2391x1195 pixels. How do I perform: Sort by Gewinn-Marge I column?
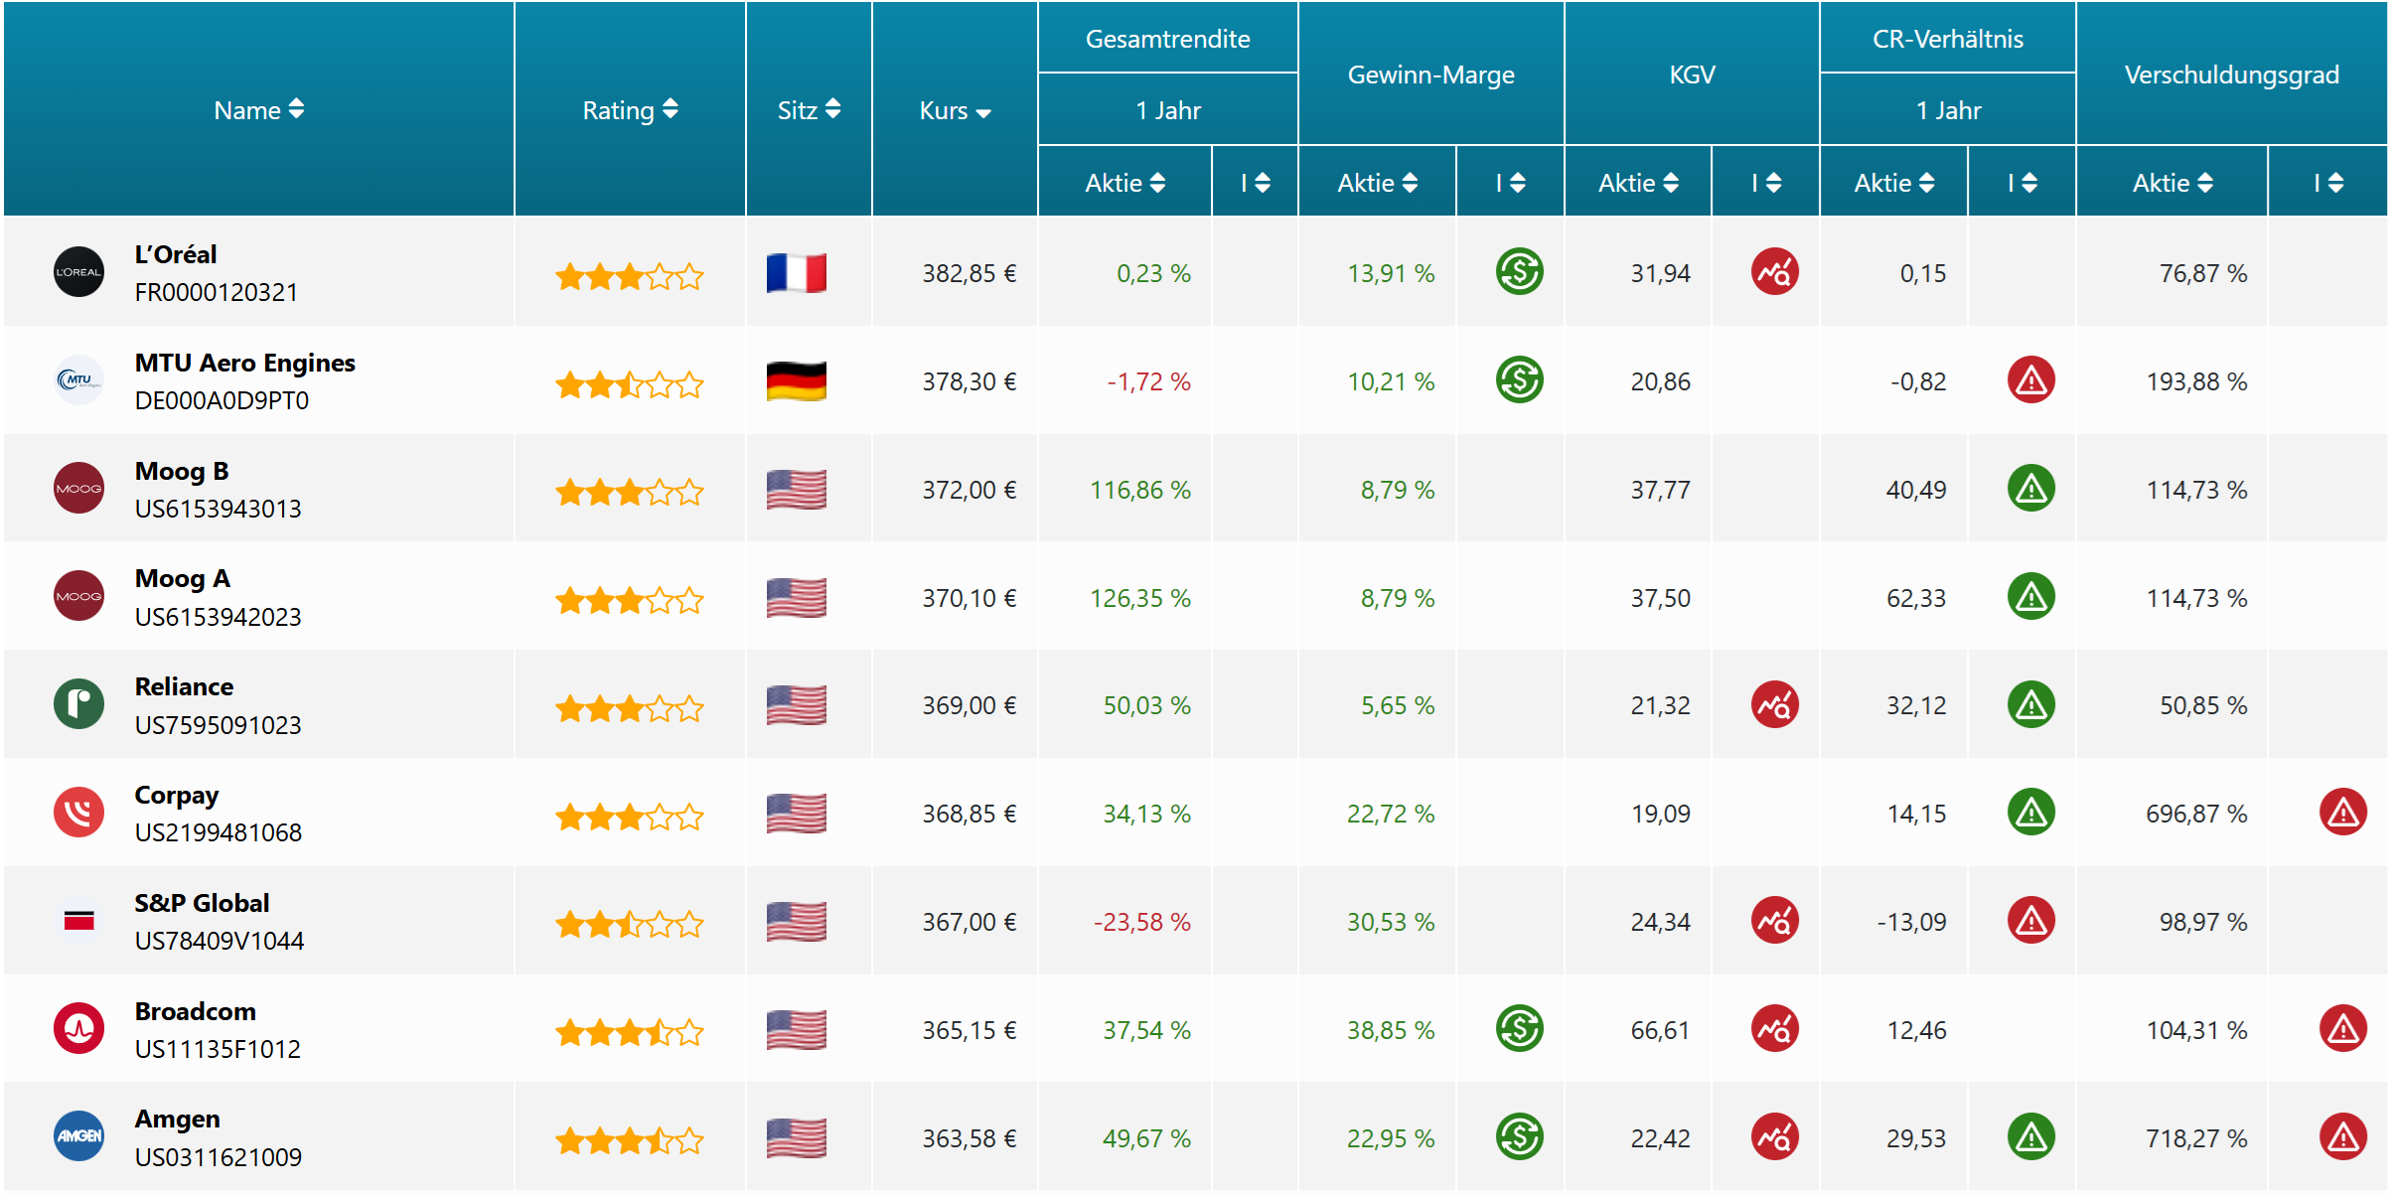click(1510, 183)
